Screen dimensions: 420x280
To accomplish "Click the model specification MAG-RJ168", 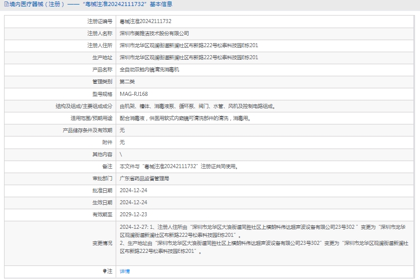I will 133,94.
